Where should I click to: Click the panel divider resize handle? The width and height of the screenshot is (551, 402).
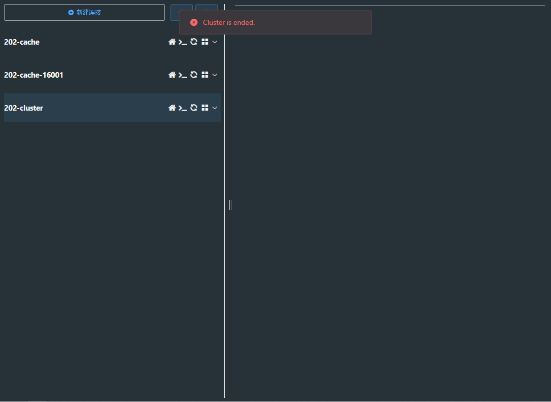pyautogui.click(x=230, y=205)
